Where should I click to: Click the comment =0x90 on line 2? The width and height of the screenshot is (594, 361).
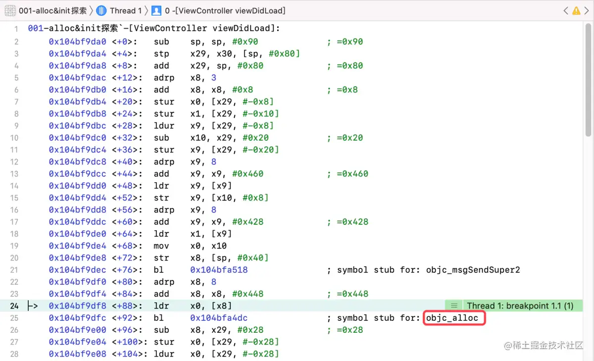coord(350,42)
